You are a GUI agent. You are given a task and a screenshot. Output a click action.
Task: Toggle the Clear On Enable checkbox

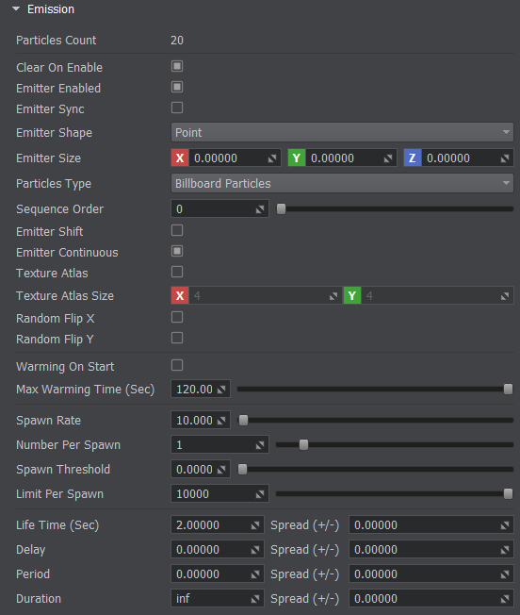point(177,66)
